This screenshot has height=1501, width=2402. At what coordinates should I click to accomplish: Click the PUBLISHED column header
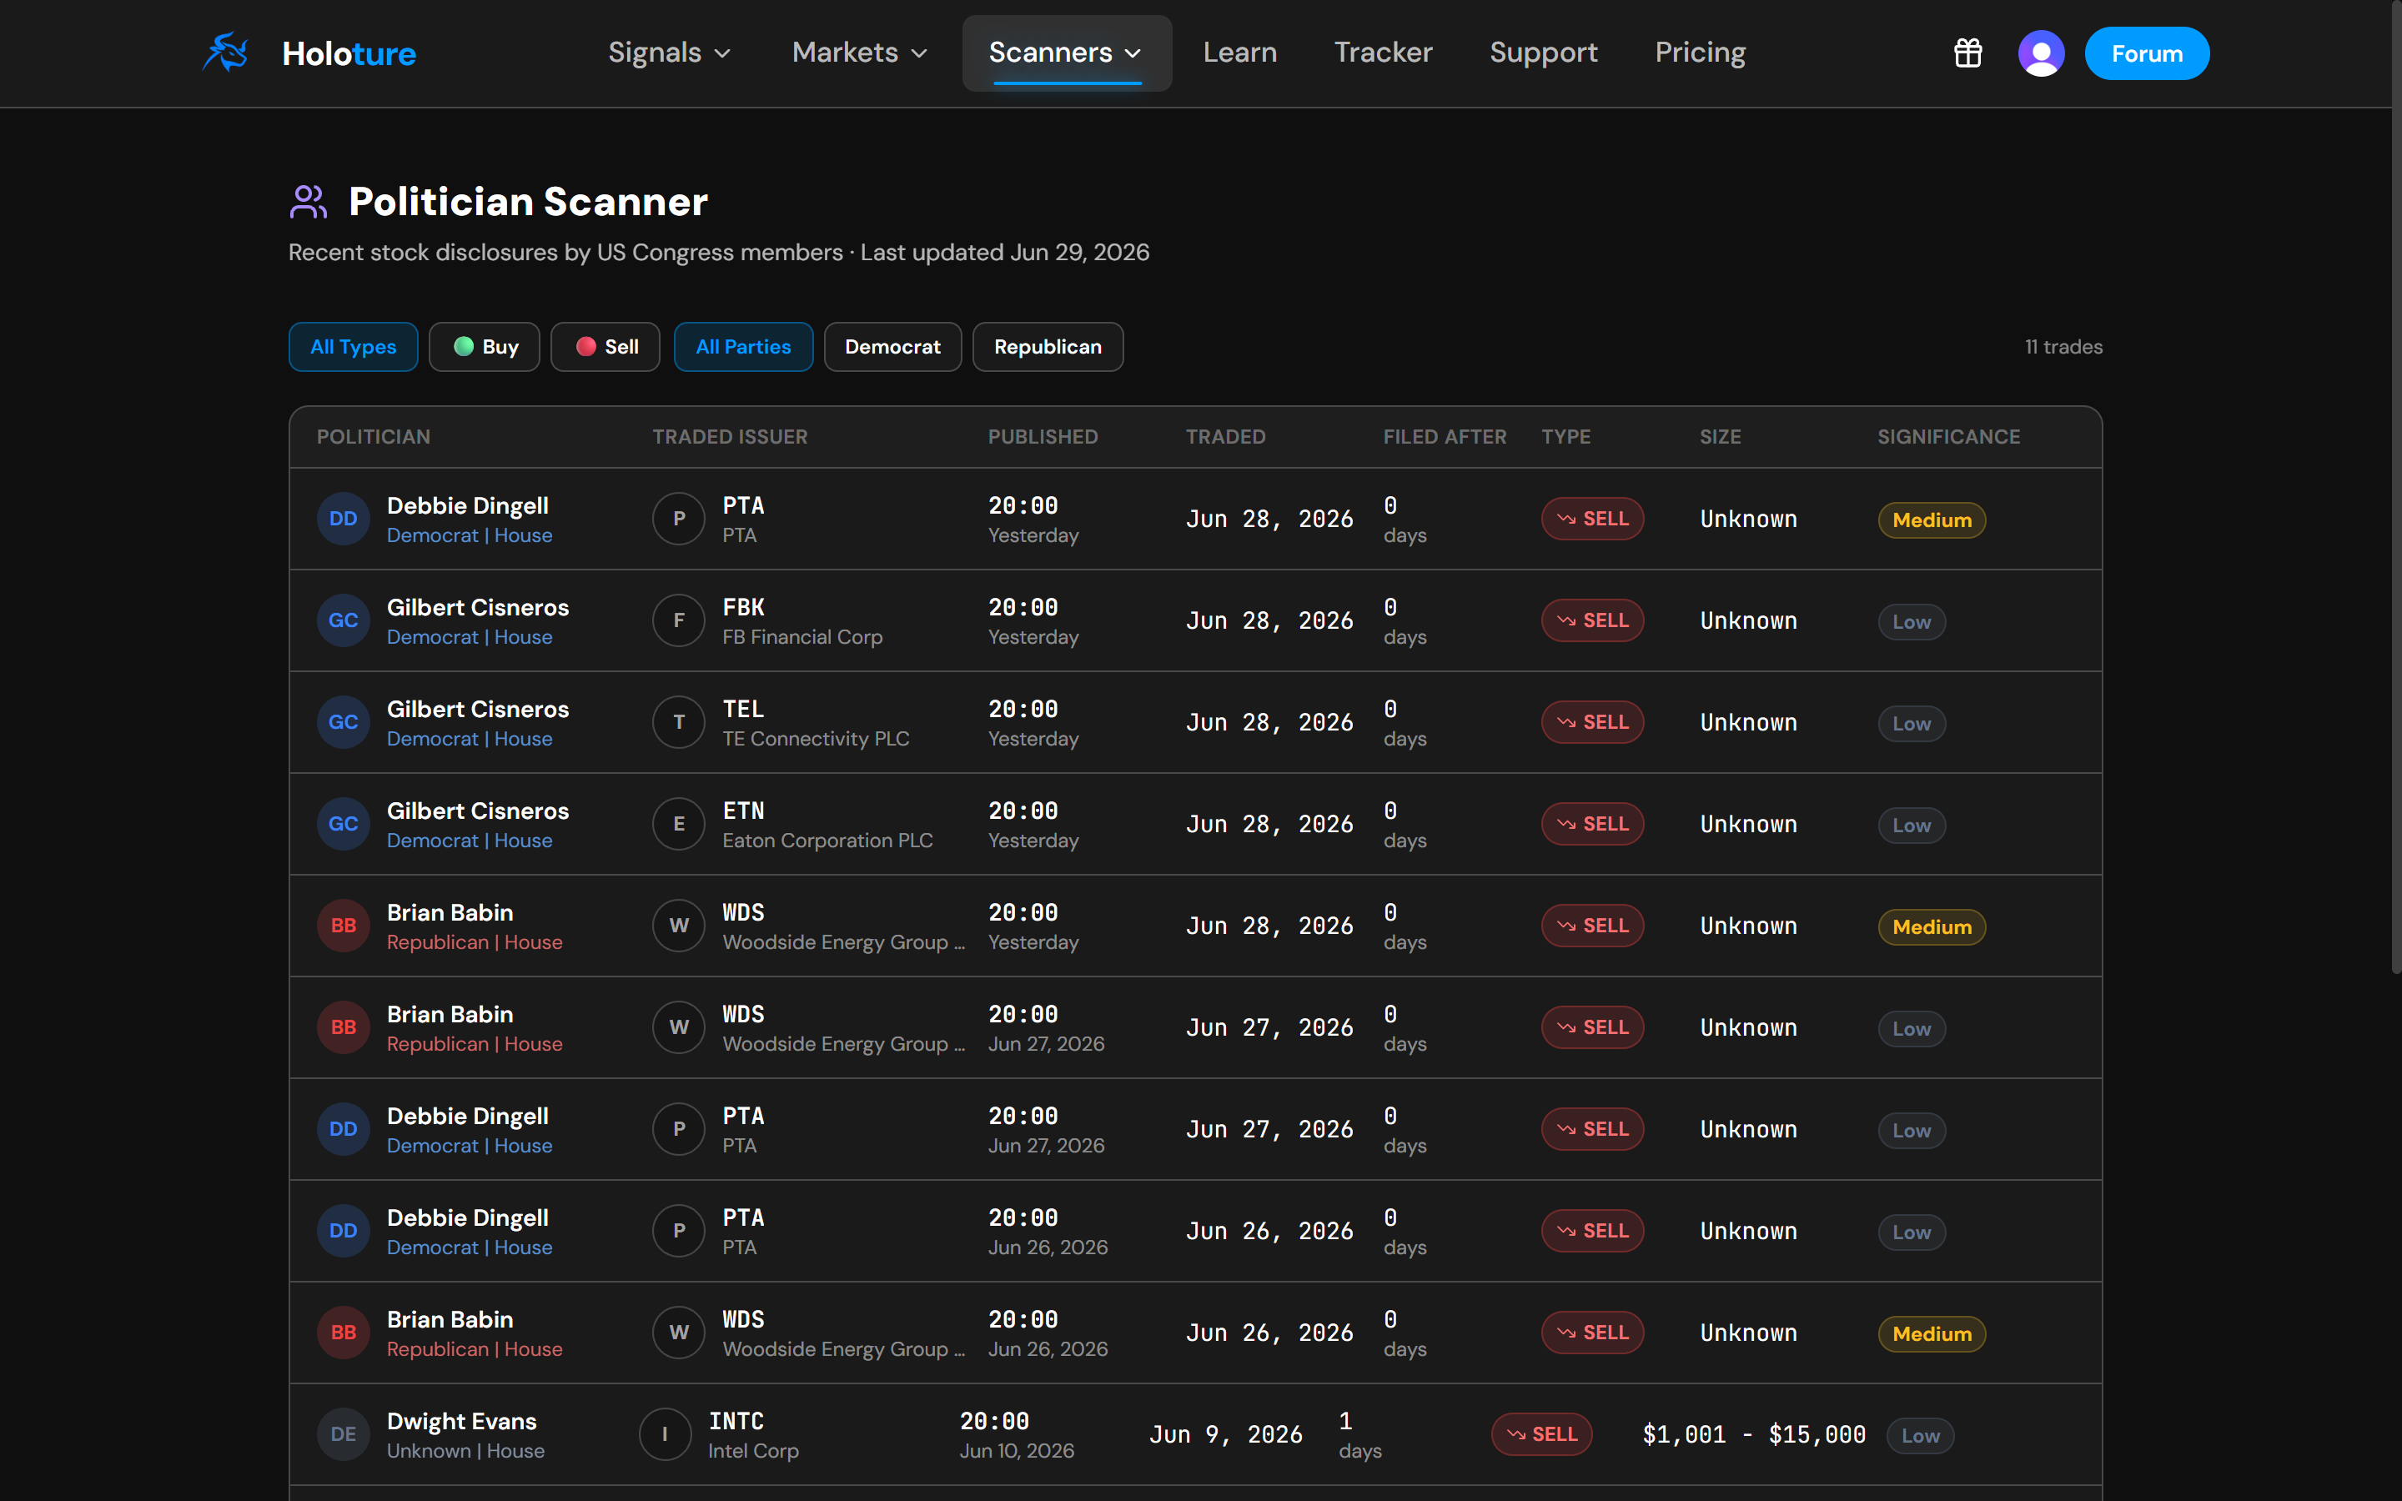click(1043, 437)
